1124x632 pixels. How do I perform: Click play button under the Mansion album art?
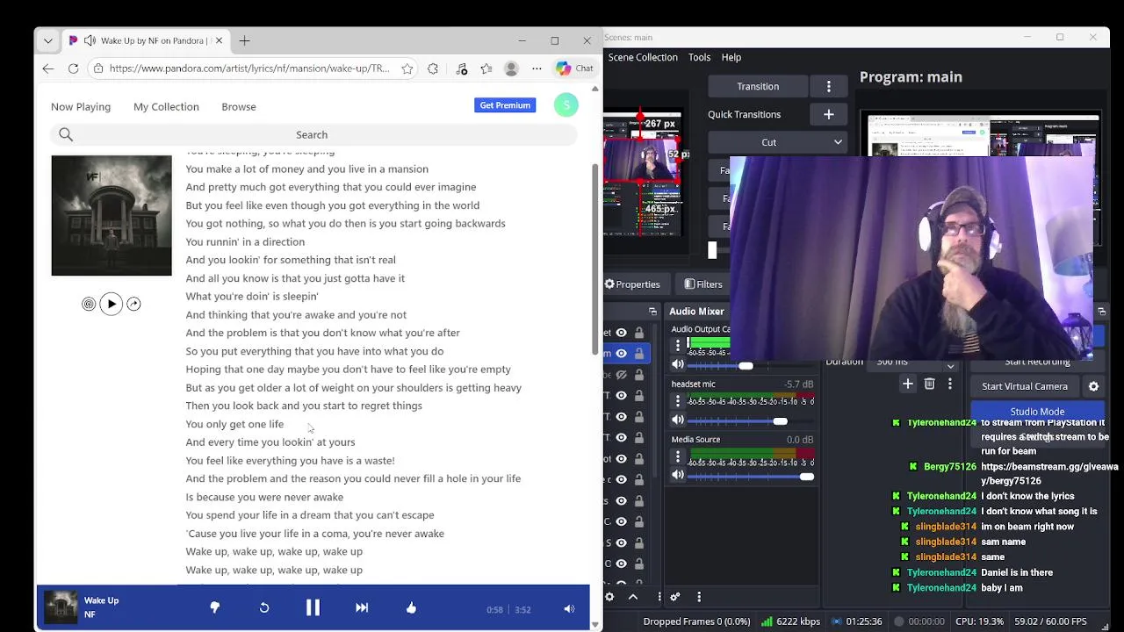pyautogui.click(x=112, y=304)
